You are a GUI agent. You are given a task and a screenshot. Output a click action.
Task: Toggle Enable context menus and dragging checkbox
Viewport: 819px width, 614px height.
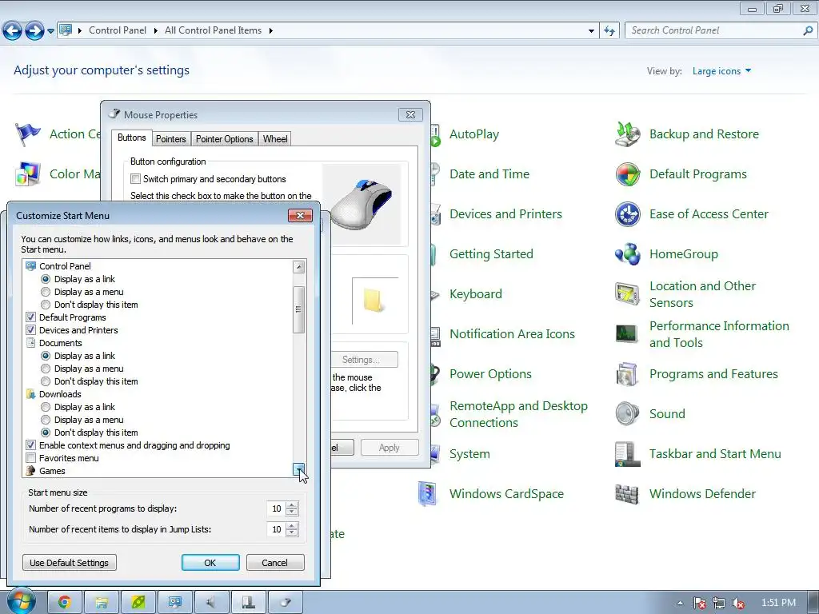(31, 445)
